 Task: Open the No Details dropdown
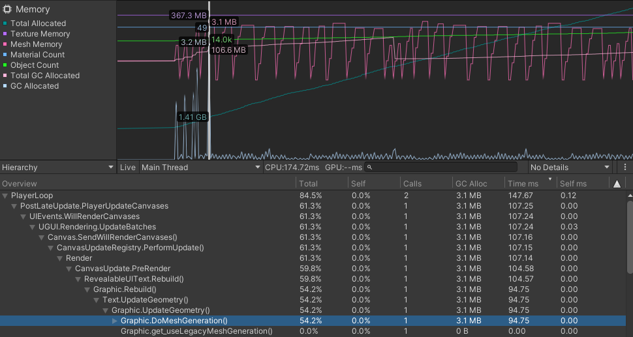tap(570, 168)
